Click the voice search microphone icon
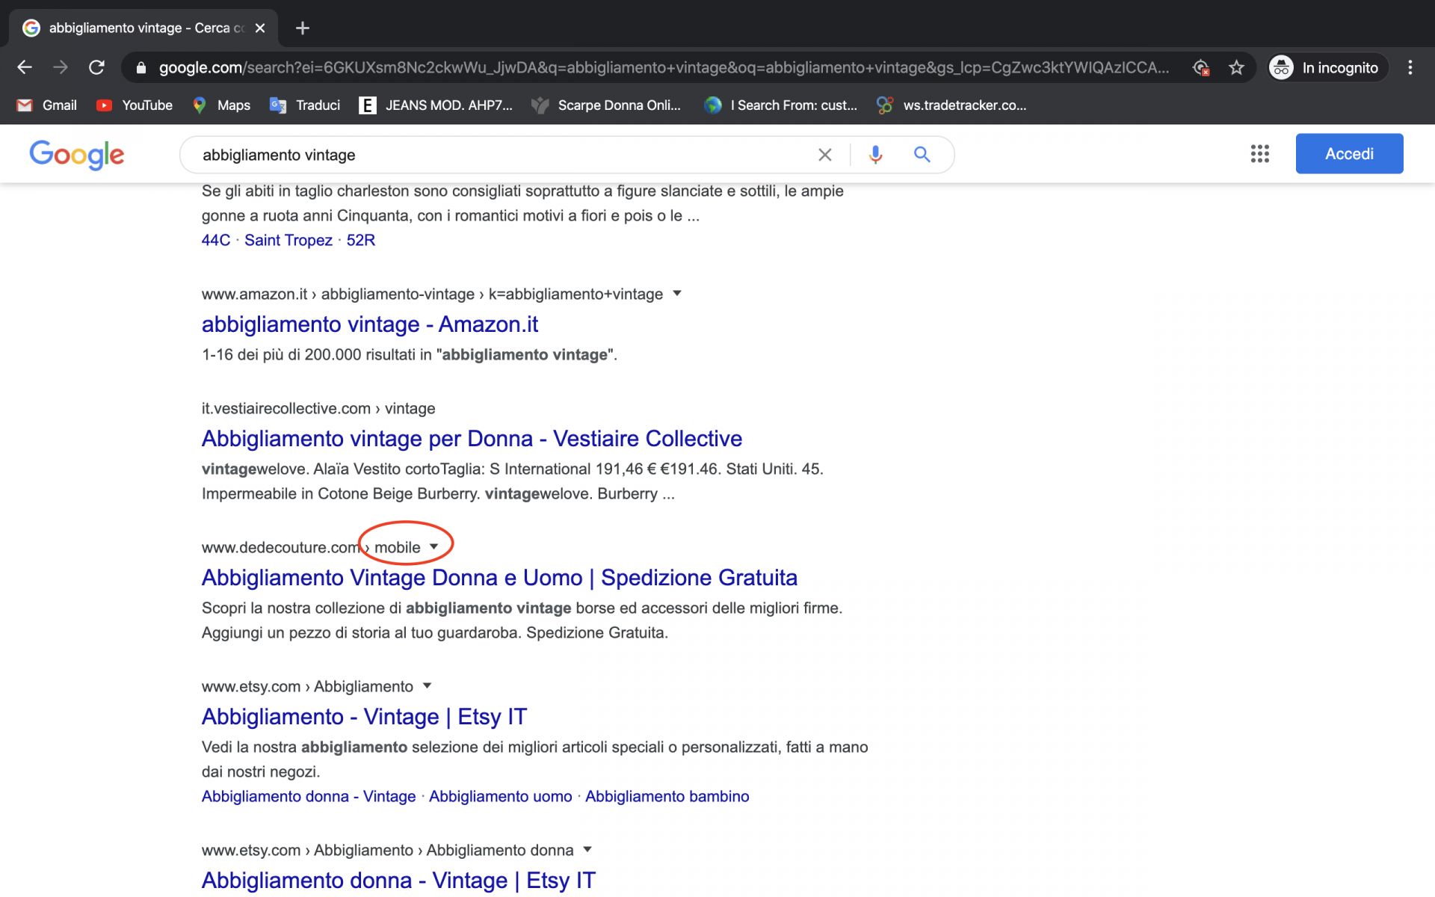Image resolution: width=1435 pixels, height=897 pixels. (x=875, y=155)
